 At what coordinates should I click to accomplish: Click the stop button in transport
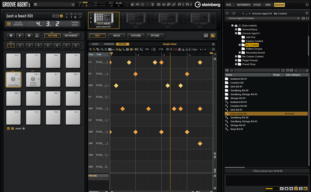pos(11,36)
